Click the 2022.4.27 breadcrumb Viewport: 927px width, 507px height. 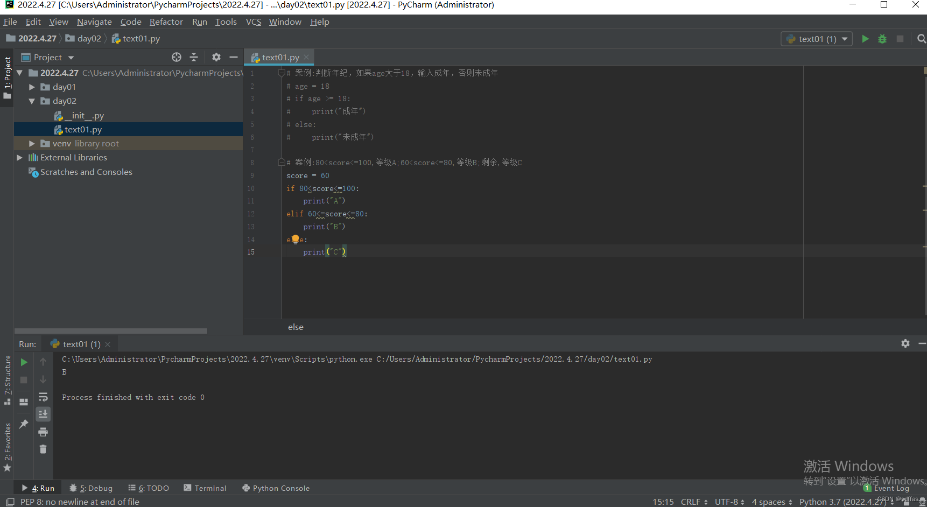pyautogui.click(x=32, y=39)
